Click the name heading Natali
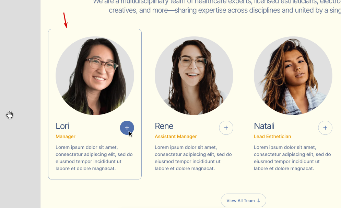The height and width of the screenshot is (208, 341). tap(264, 126)
